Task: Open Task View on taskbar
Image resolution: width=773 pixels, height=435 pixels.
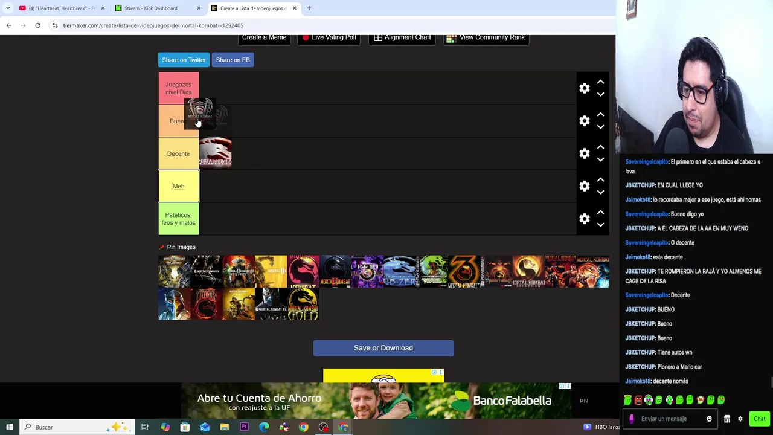Action: click(x=145, y=427)
